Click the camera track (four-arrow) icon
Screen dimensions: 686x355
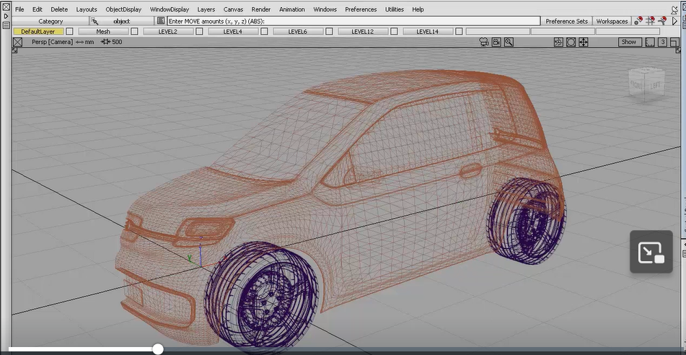583,43
